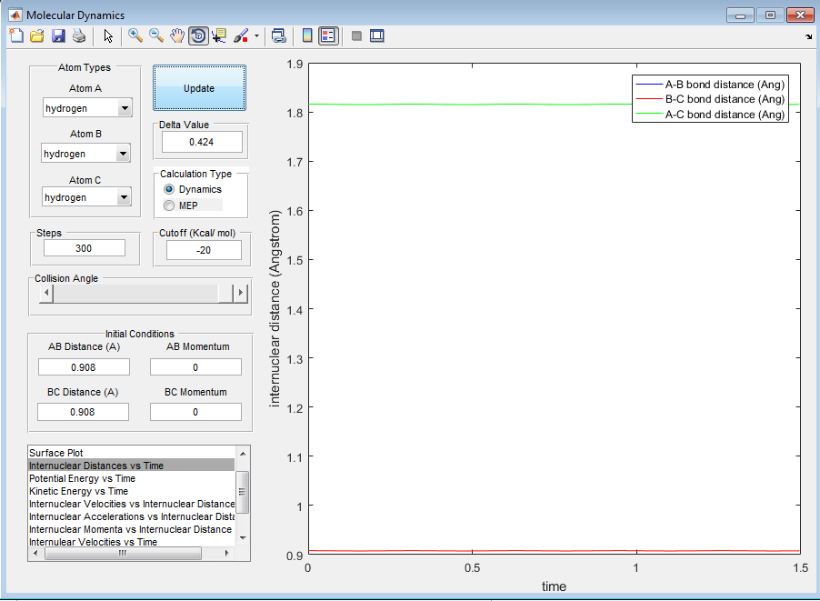Select the Dynamics calculation type
The height and width of the screenshot is (601, 820).
point(169,189)
